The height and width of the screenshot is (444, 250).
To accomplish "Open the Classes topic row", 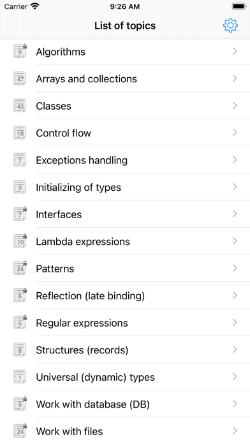I will pos(125,106).
